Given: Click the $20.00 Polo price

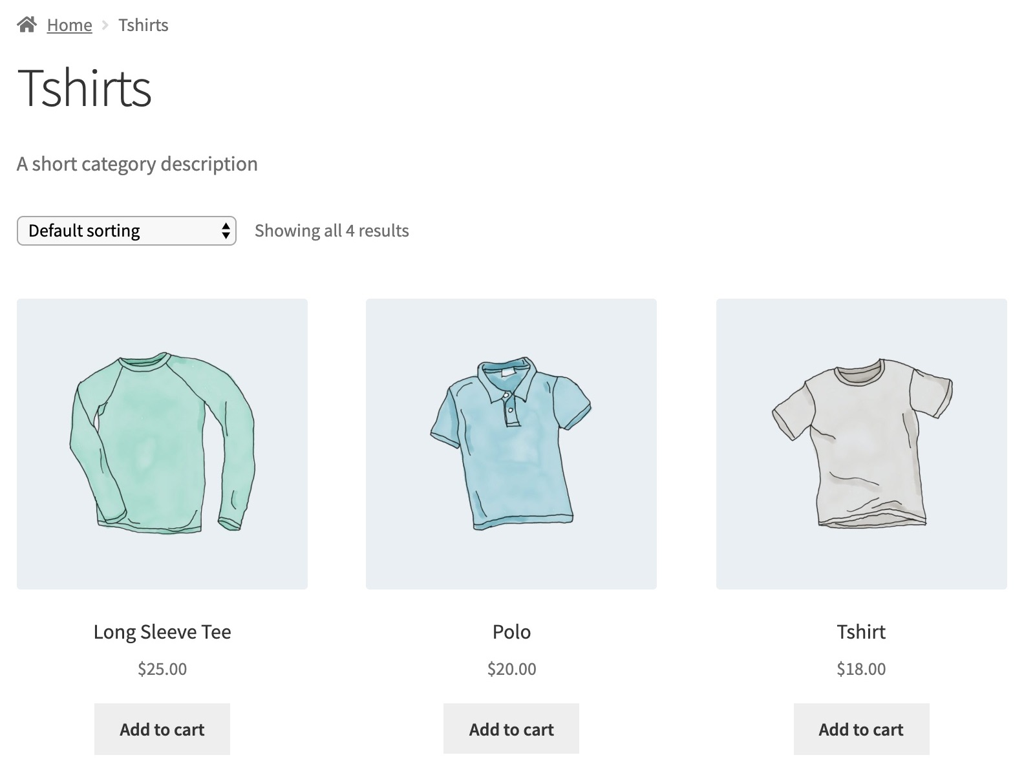Looking at the screenshot, I should click(x=512, y=669).
